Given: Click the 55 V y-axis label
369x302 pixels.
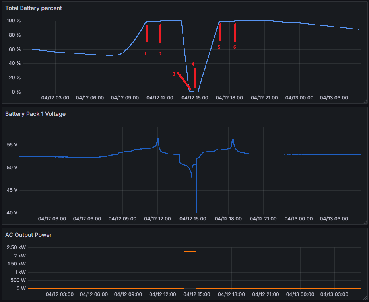Looking at the screenshot, I should click(x=12, y=145).
